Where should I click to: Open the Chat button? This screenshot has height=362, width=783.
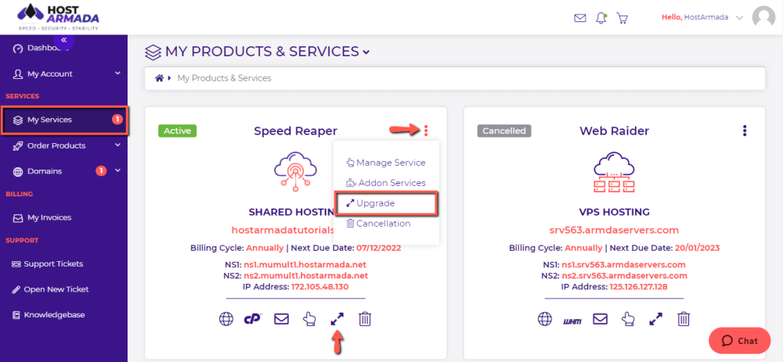740,341
